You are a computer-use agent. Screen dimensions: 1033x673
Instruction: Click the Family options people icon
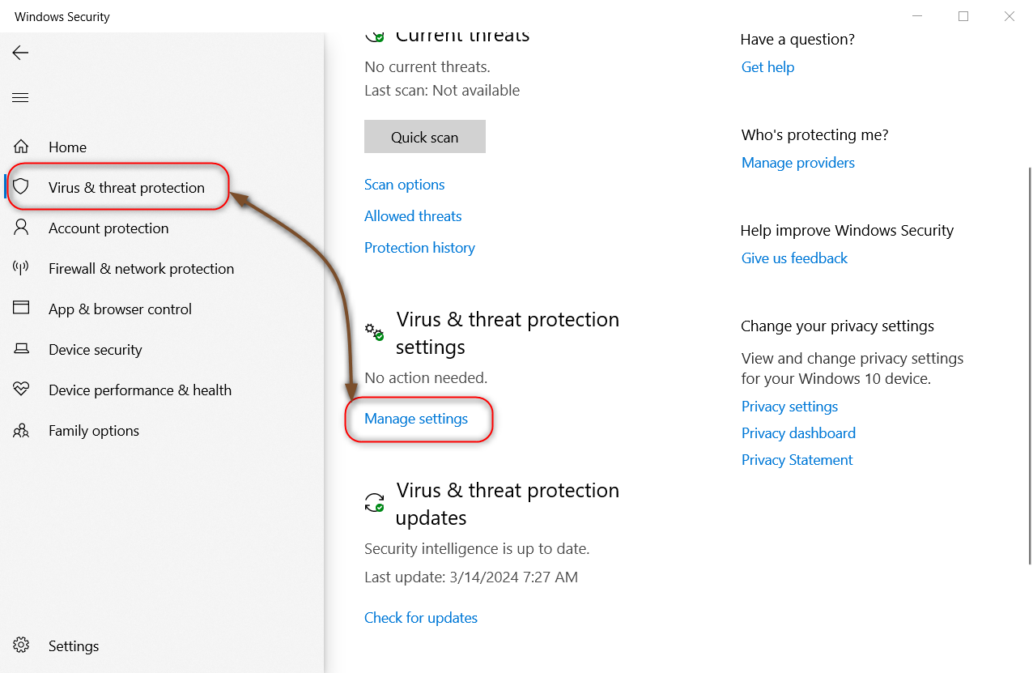coord(21,430)
